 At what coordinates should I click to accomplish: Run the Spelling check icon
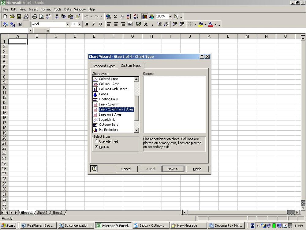48,17
